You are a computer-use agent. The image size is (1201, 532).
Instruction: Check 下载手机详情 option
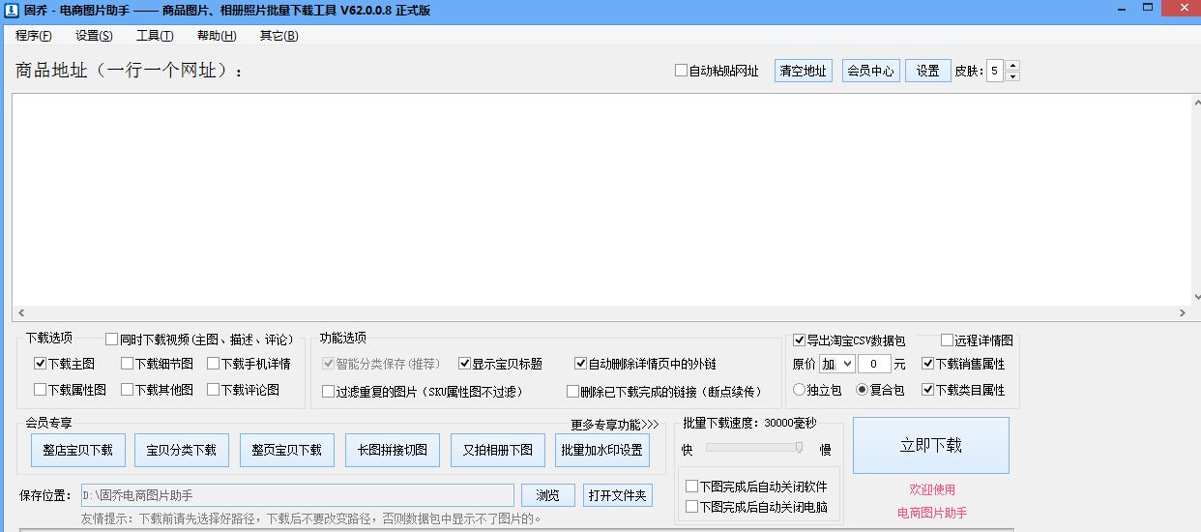(x=213, y=364)
